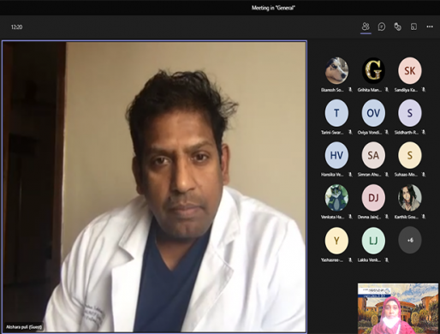Click the rooms/share tray icon

(x=413, y=27)
